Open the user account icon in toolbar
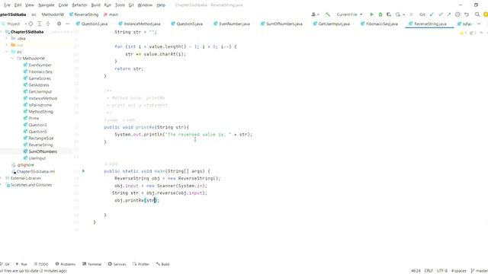Image resolution: width=488 pixels, height=274 pixels. coord(315,14)
